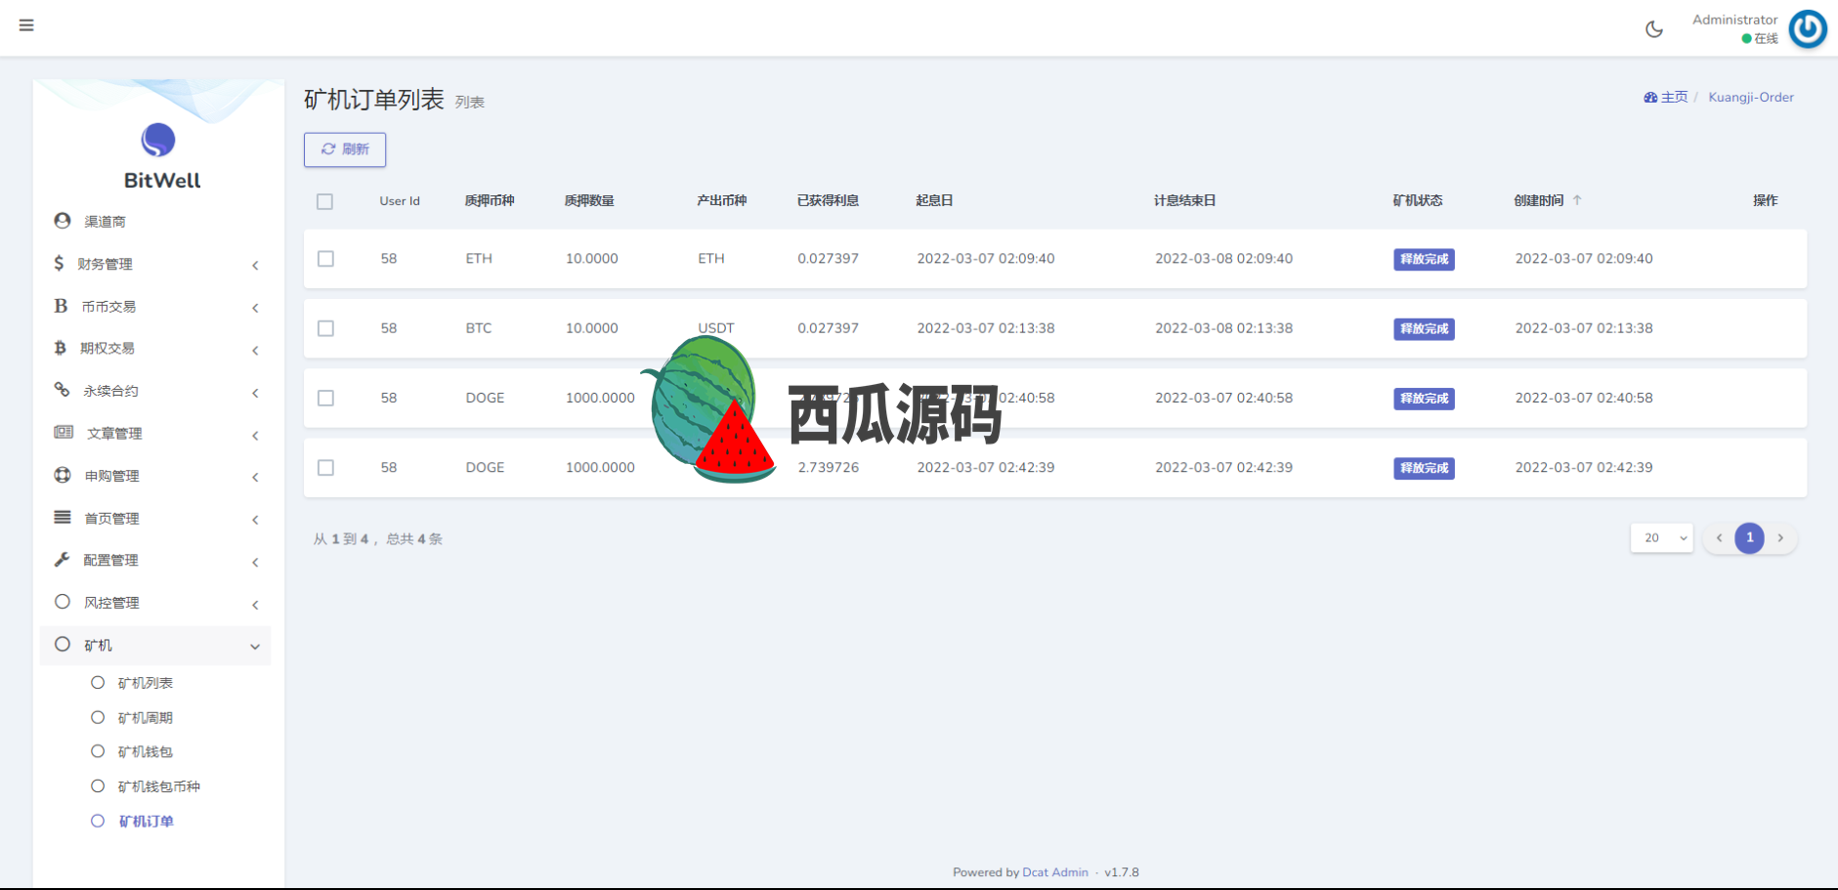The width and height of the screenshot is (1838, 890).
Task: Click the 质押数量 column header
Action: pyautogui.click(x=589, y=200)
